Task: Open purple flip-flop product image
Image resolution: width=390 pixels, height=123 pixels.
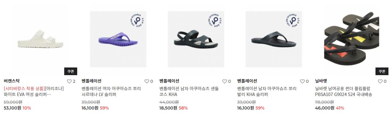Action: 118,39
